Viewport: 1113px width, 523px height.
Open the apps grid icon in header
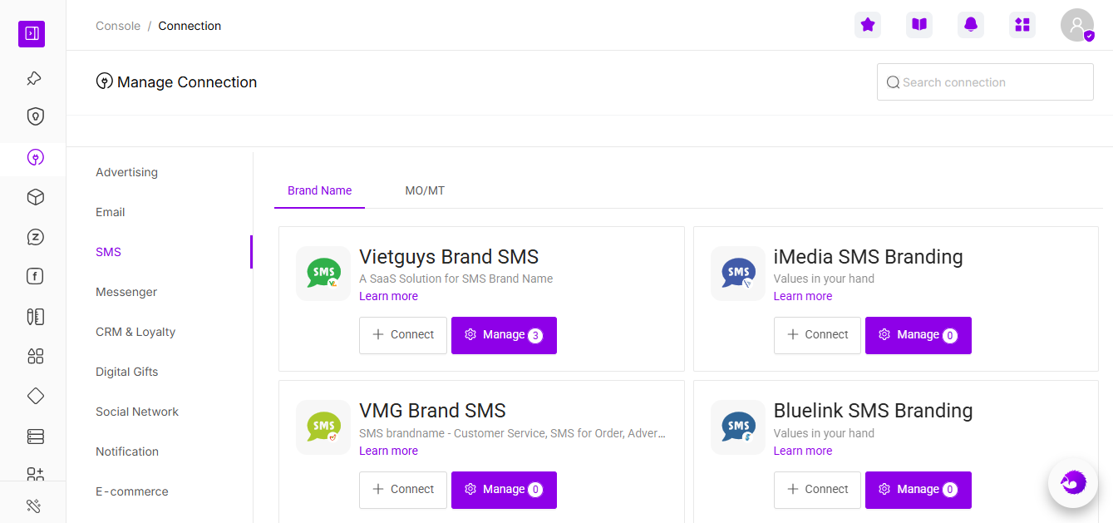point(1022,25)
